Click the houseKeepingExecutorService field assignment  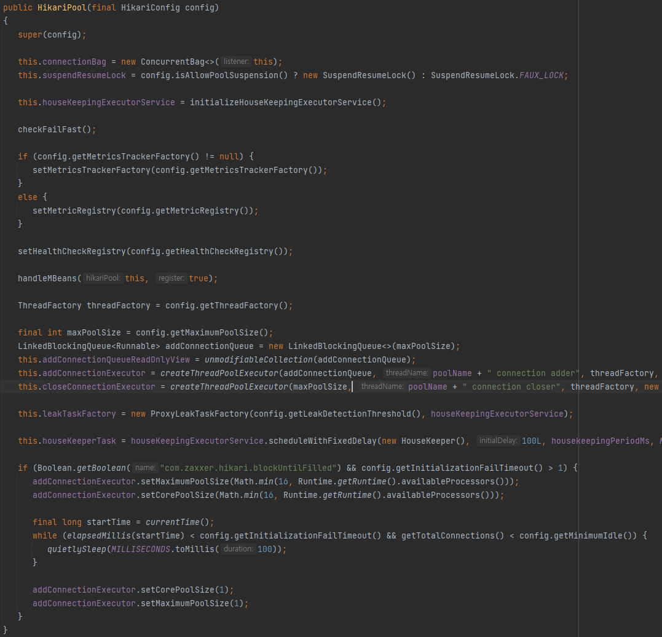[x=109, y=102]
